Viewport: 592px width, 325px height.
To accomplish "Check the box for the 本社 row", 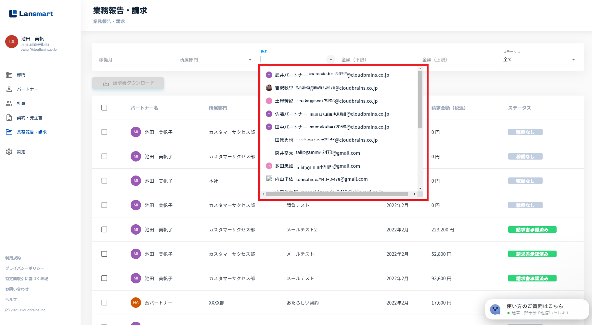I will [104, 181].
